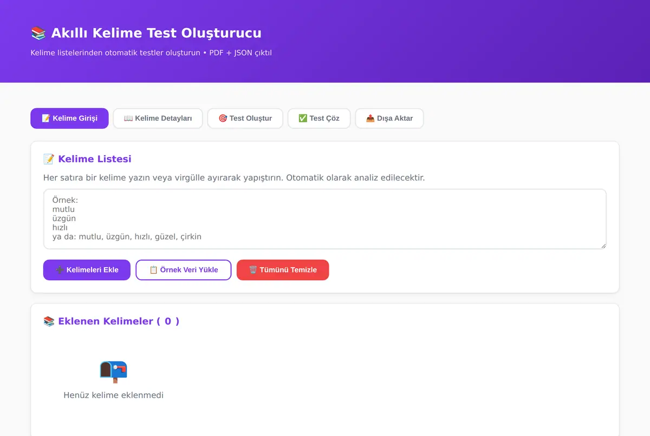This screenshot has width=650, height=436.
Task: Go to the Test Oluştur tab
Action: 245,118
